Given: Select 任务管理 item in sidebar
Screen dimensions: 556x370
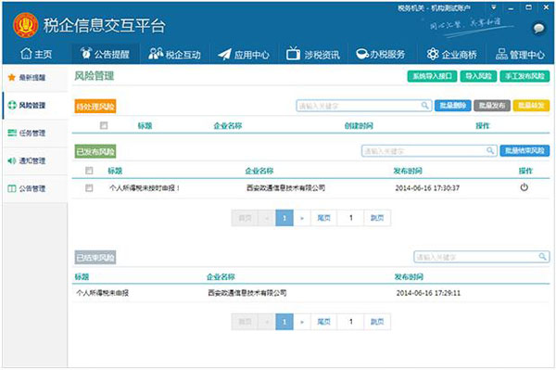Looking at the screenshot, I should [x=34, y=133].
